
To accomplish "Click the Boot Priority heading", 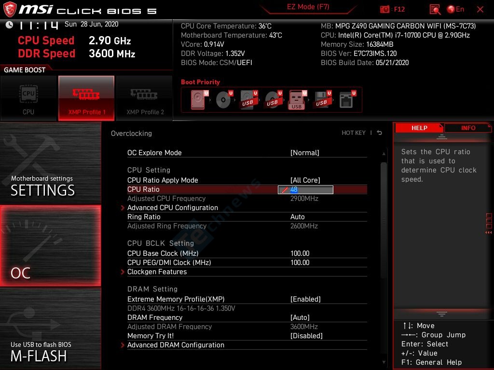I will [x=200, y=82].
